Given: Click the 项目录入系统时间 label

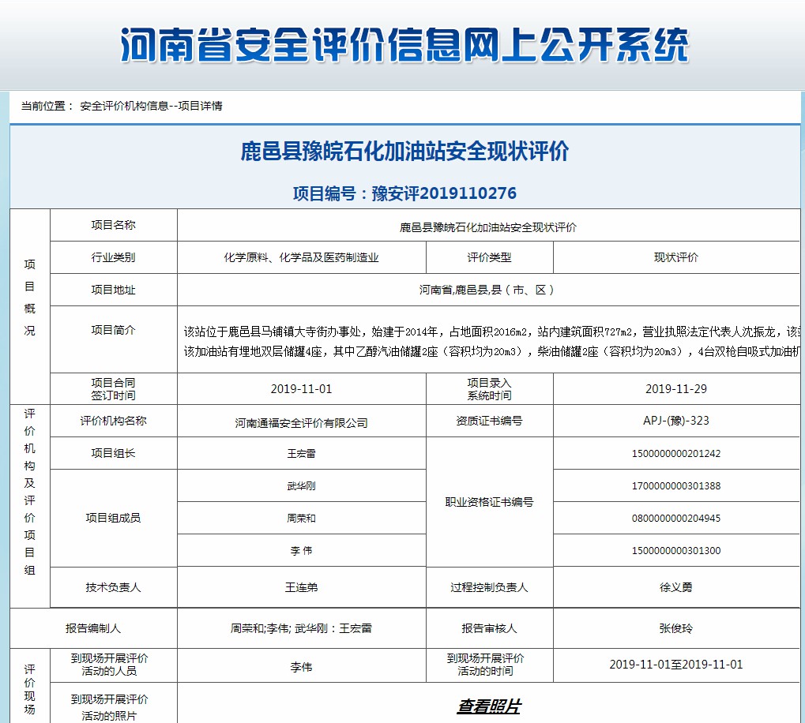Looking at the screenshot, I should [489, 388].
